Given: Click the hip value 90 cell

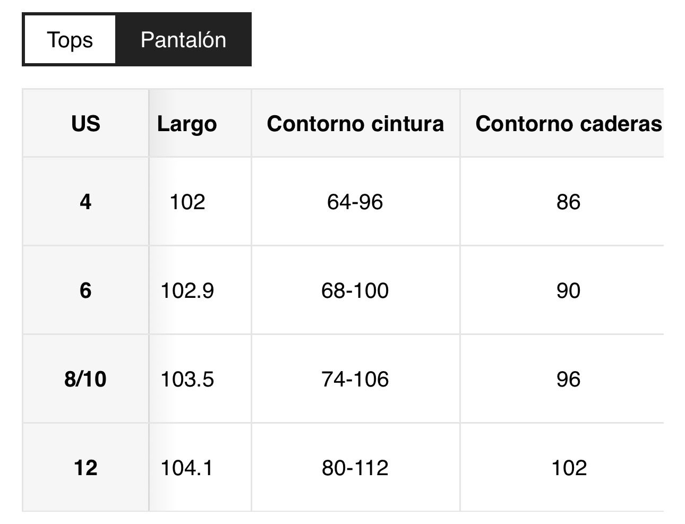Looking at the screenshot, I should tap(568, 290).
